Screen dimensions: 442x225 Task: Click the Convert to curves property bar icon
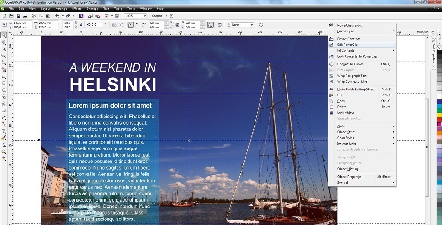(261, 25)
